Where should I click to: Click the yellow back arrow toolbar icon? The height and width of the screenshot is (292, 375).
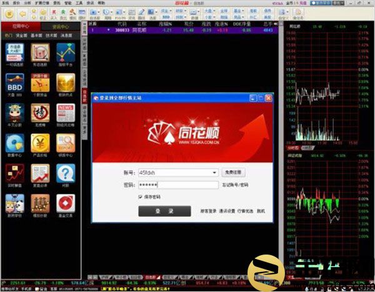(x=22, y=14)
